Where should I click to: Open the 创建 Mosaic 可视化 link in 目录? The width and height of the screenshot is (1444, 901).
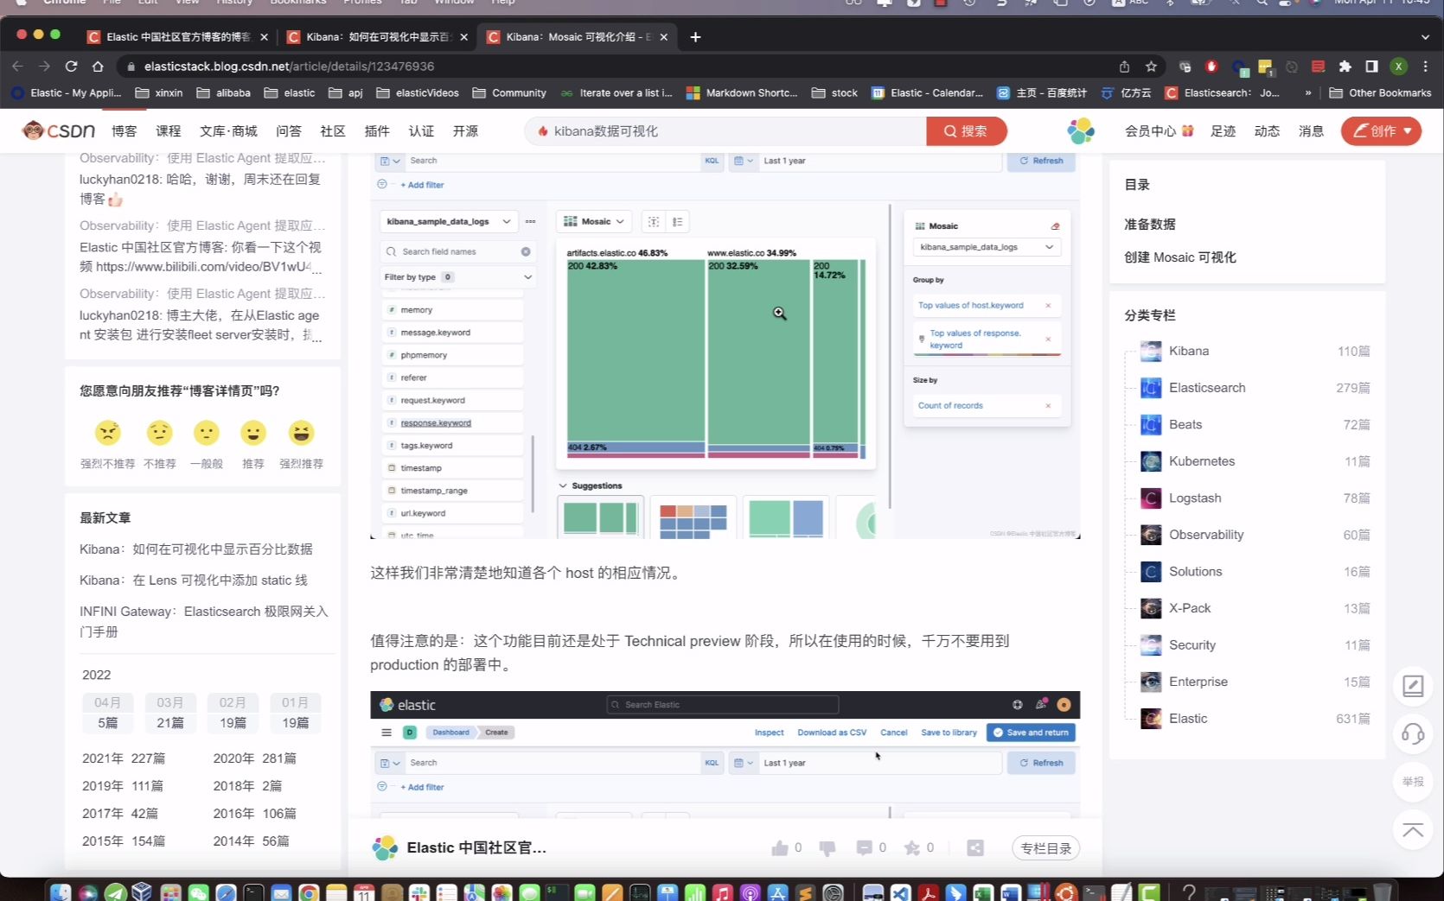1179,257
